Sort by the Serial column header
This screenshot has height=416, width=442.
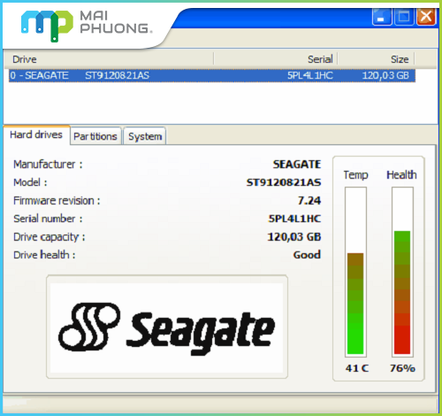coord(276,59)
